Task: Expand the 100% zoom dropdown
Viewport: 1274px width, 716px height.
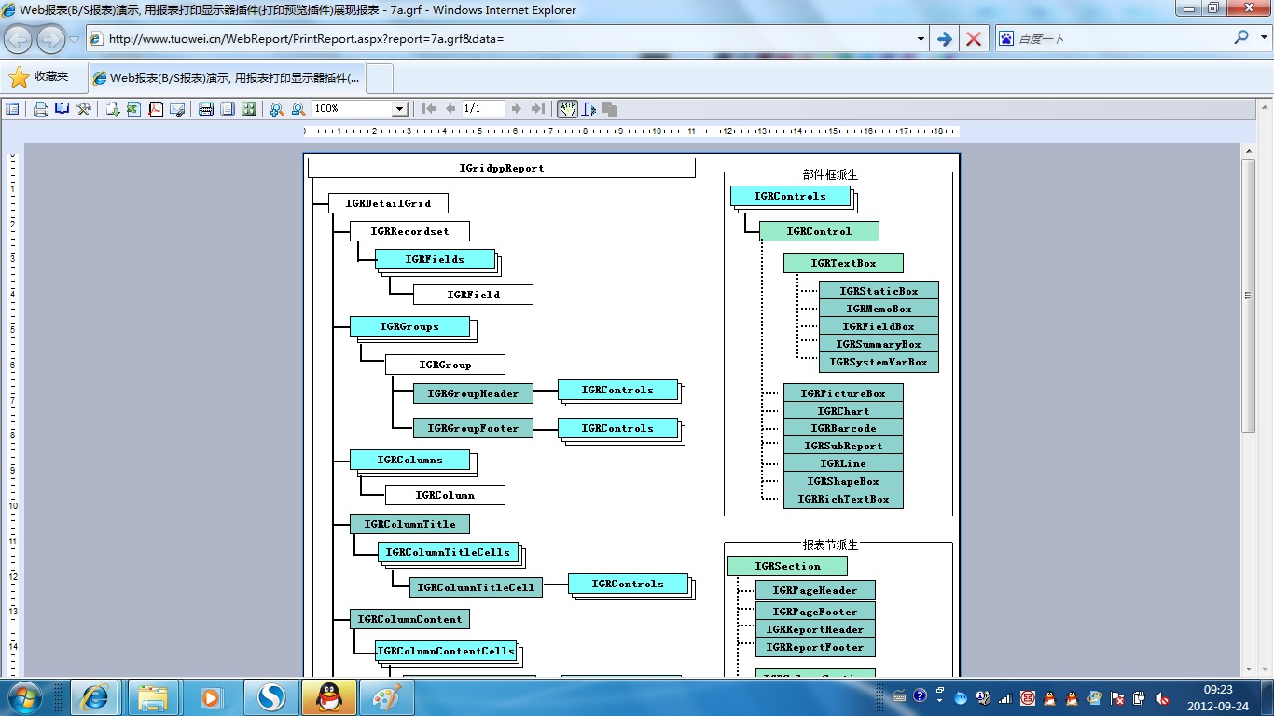Action: tap(399, 109)
